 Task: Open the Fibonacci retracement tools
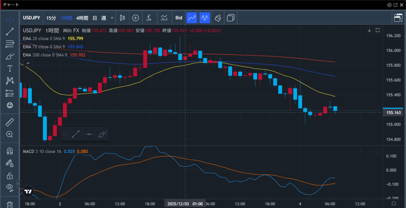click(x=10, y=44)
